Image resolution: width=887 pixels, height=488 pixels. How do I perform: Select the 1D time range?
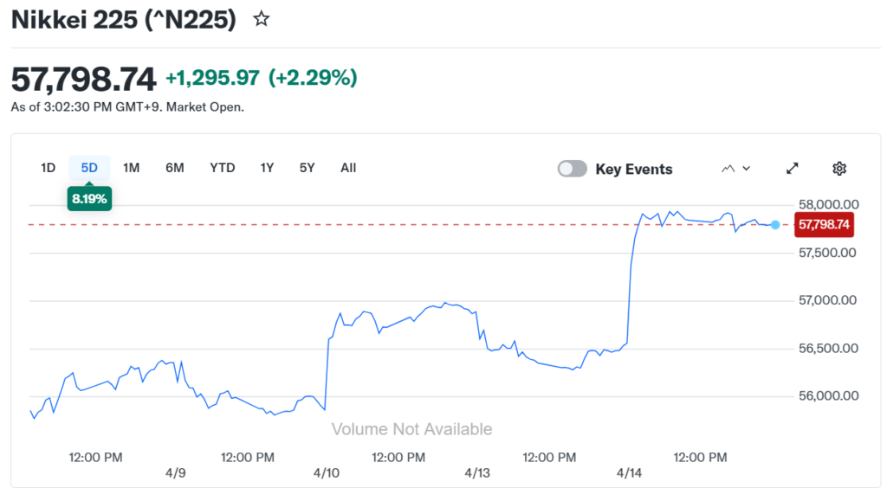(x=49, y=168)
